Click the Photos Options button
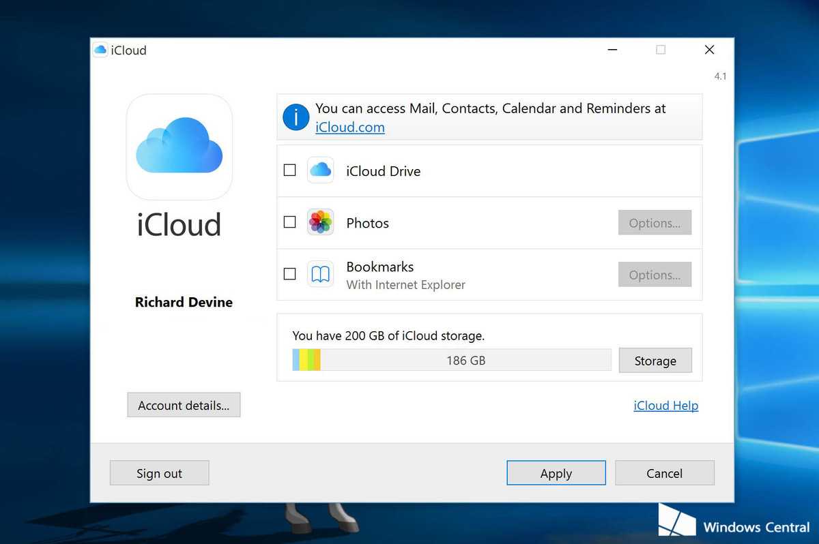Screen dimensions: 819x544 [x=655, y=223]
